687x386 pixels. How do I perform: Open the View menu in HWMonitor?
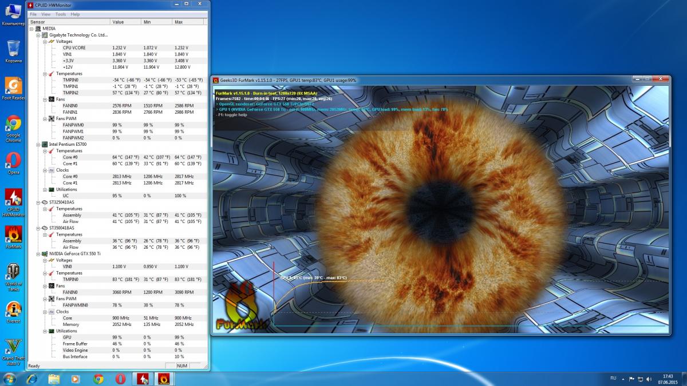46,14
